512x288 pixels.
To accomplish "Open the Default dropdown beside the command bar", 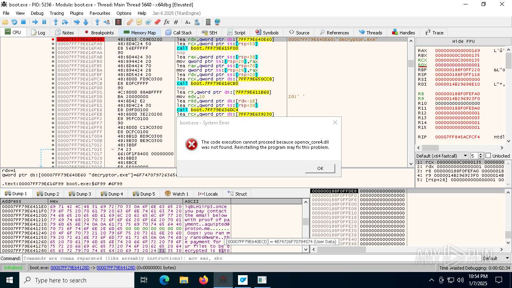I will 496,258.
